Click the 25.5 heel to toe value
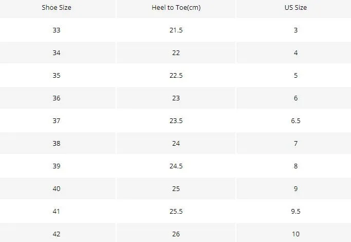Image resolution: width=351 pixels, height=242 pixels. pyautogui.click(x=176, y=211)
